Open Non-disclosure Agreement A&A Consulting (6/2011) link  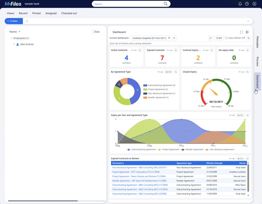tap(139, 168)
